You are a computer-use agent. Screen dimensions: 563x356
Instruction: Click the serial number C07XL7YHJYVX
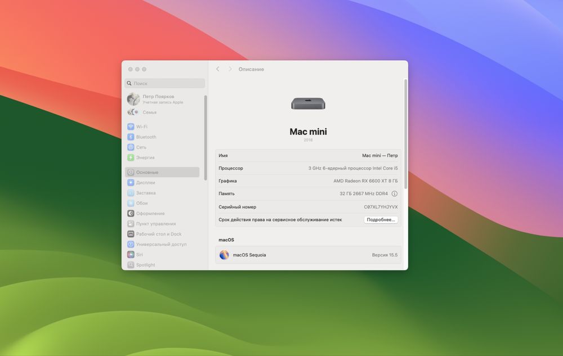pyautogui.click(x=381, y=207)
